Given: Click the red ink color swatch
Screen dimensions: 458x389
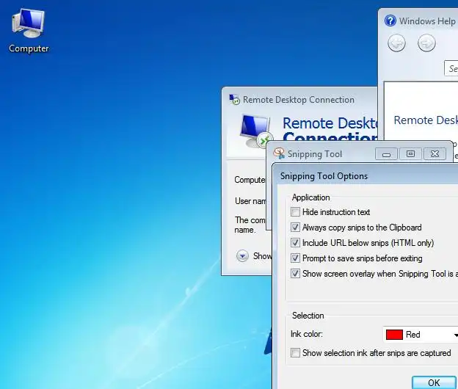Looking at the screenshot, I should click(394, 335).
